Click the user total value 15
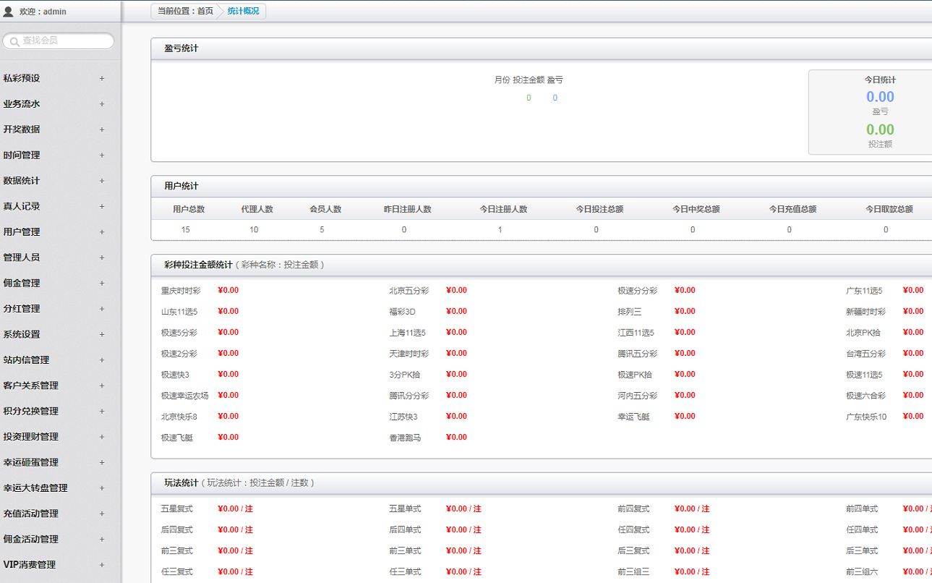The image size is (932, 583). (x=186, y=229)
